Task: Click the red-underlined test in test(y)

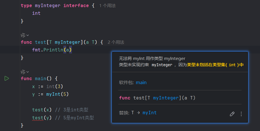Action: click(x=38, y=118)
